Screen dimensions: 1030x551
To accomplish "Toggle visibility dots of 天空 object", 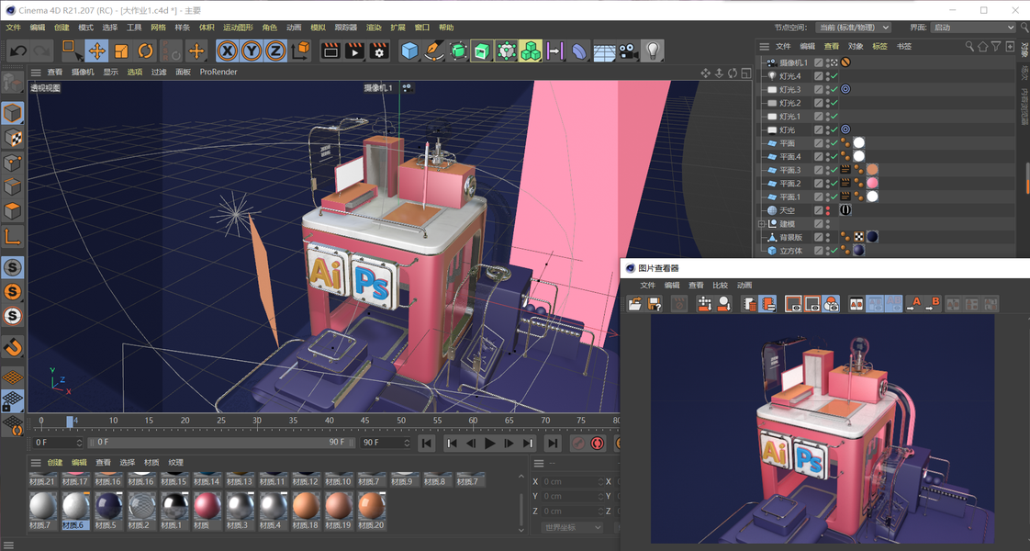I will point(828,210).
